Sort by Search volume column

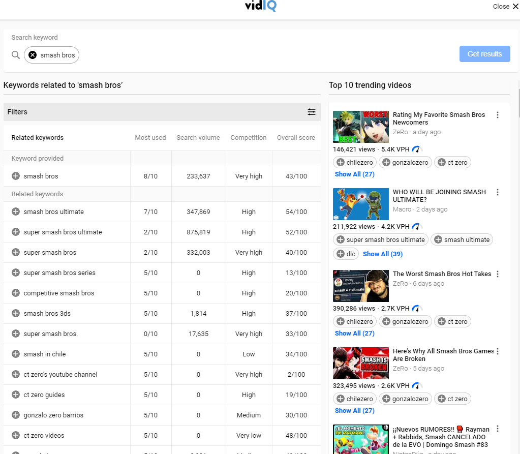point(198,138)
